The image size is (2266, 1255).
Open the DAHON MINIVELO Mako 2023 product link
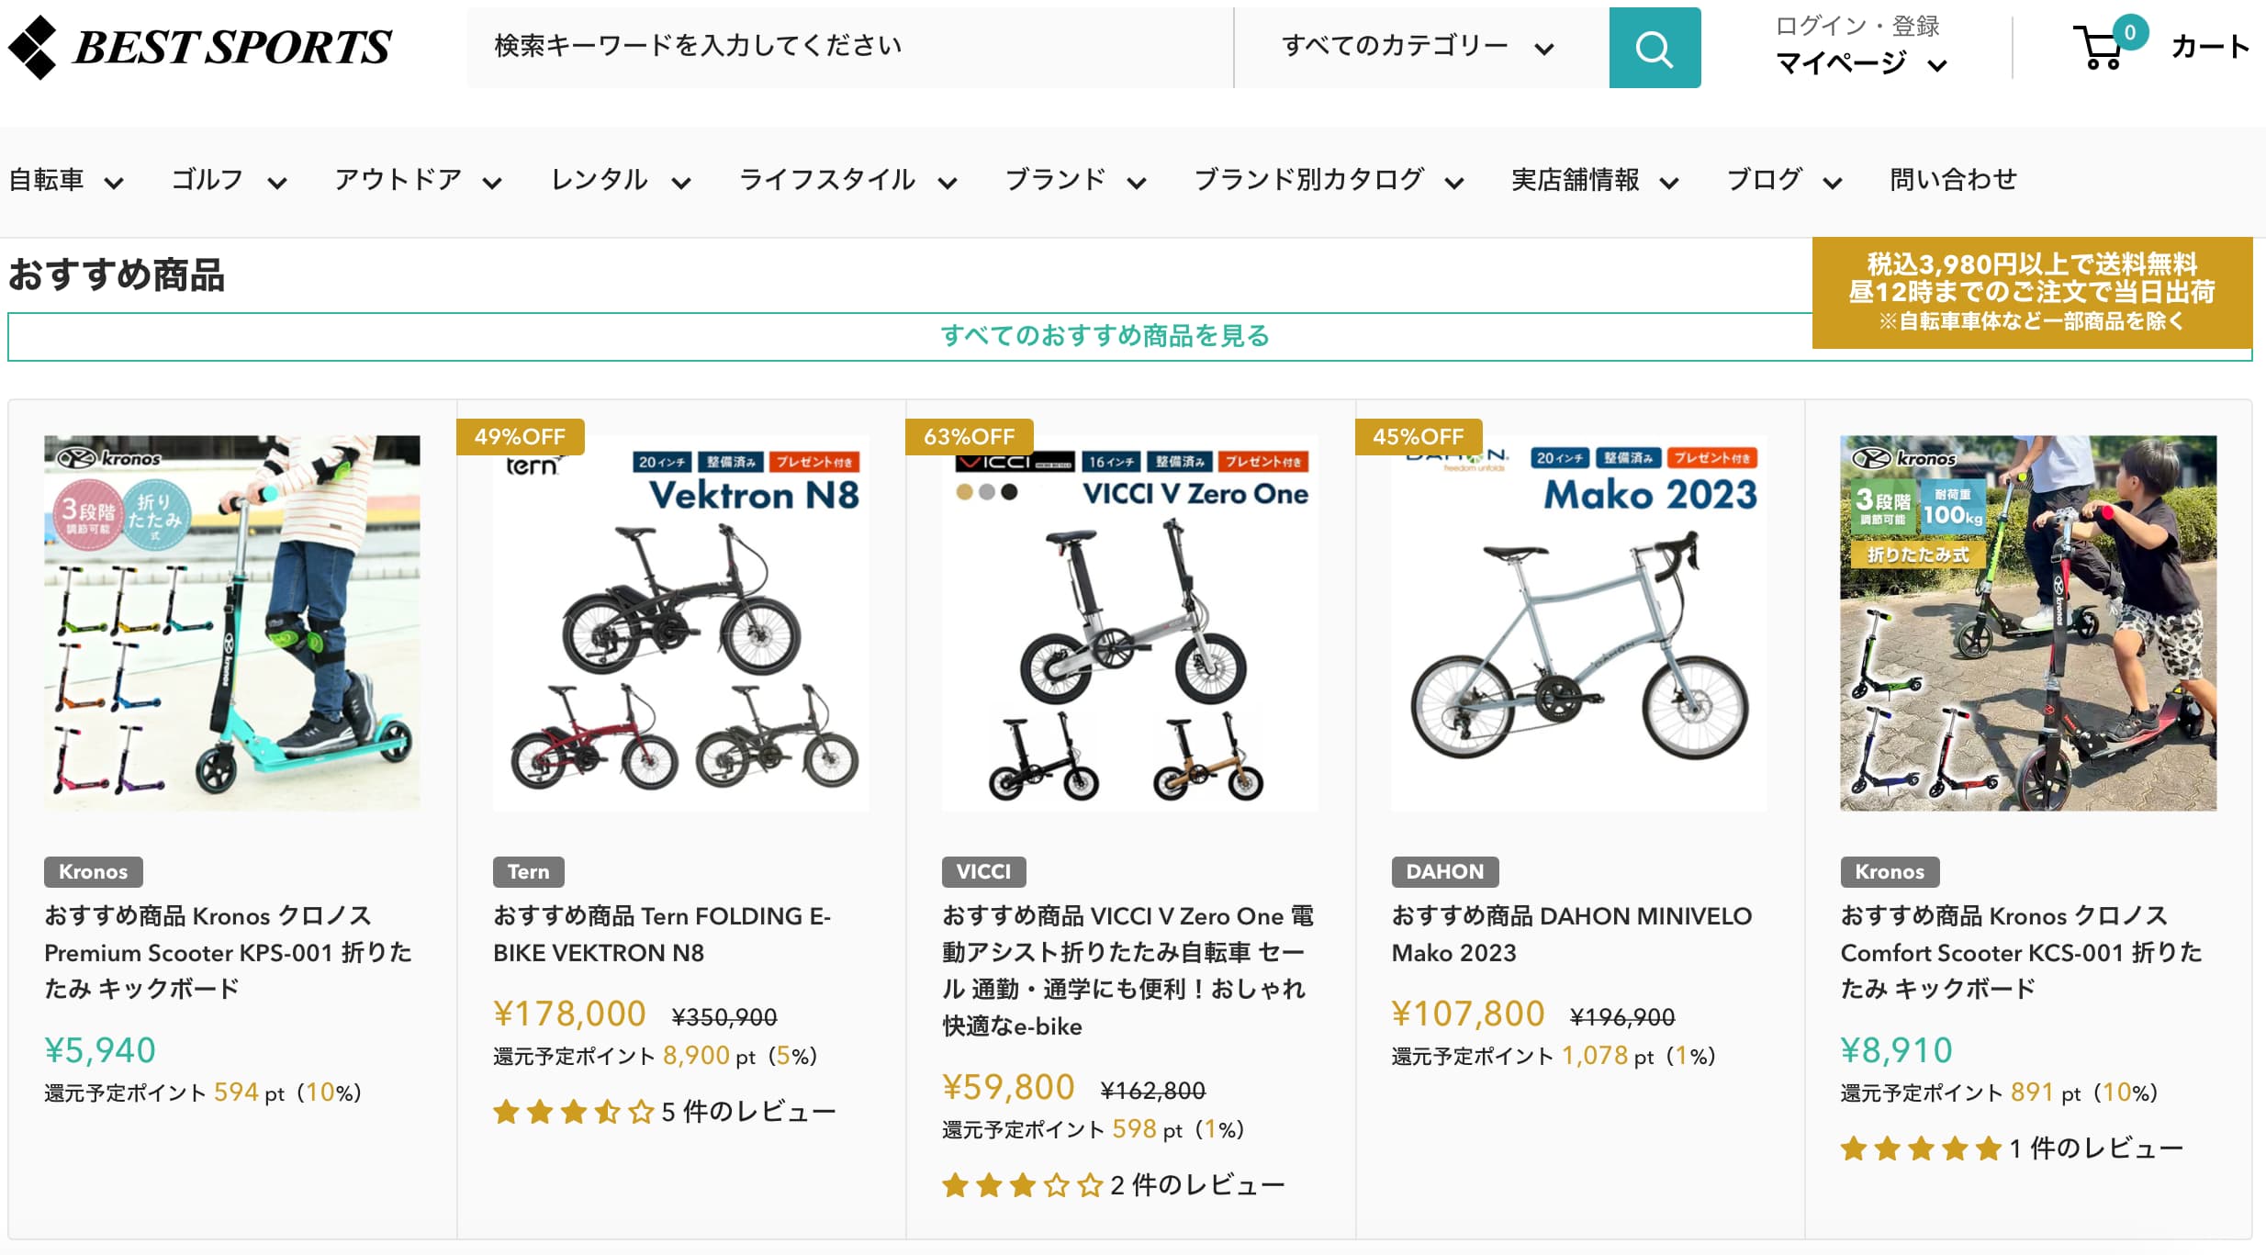pos(1571,934)
